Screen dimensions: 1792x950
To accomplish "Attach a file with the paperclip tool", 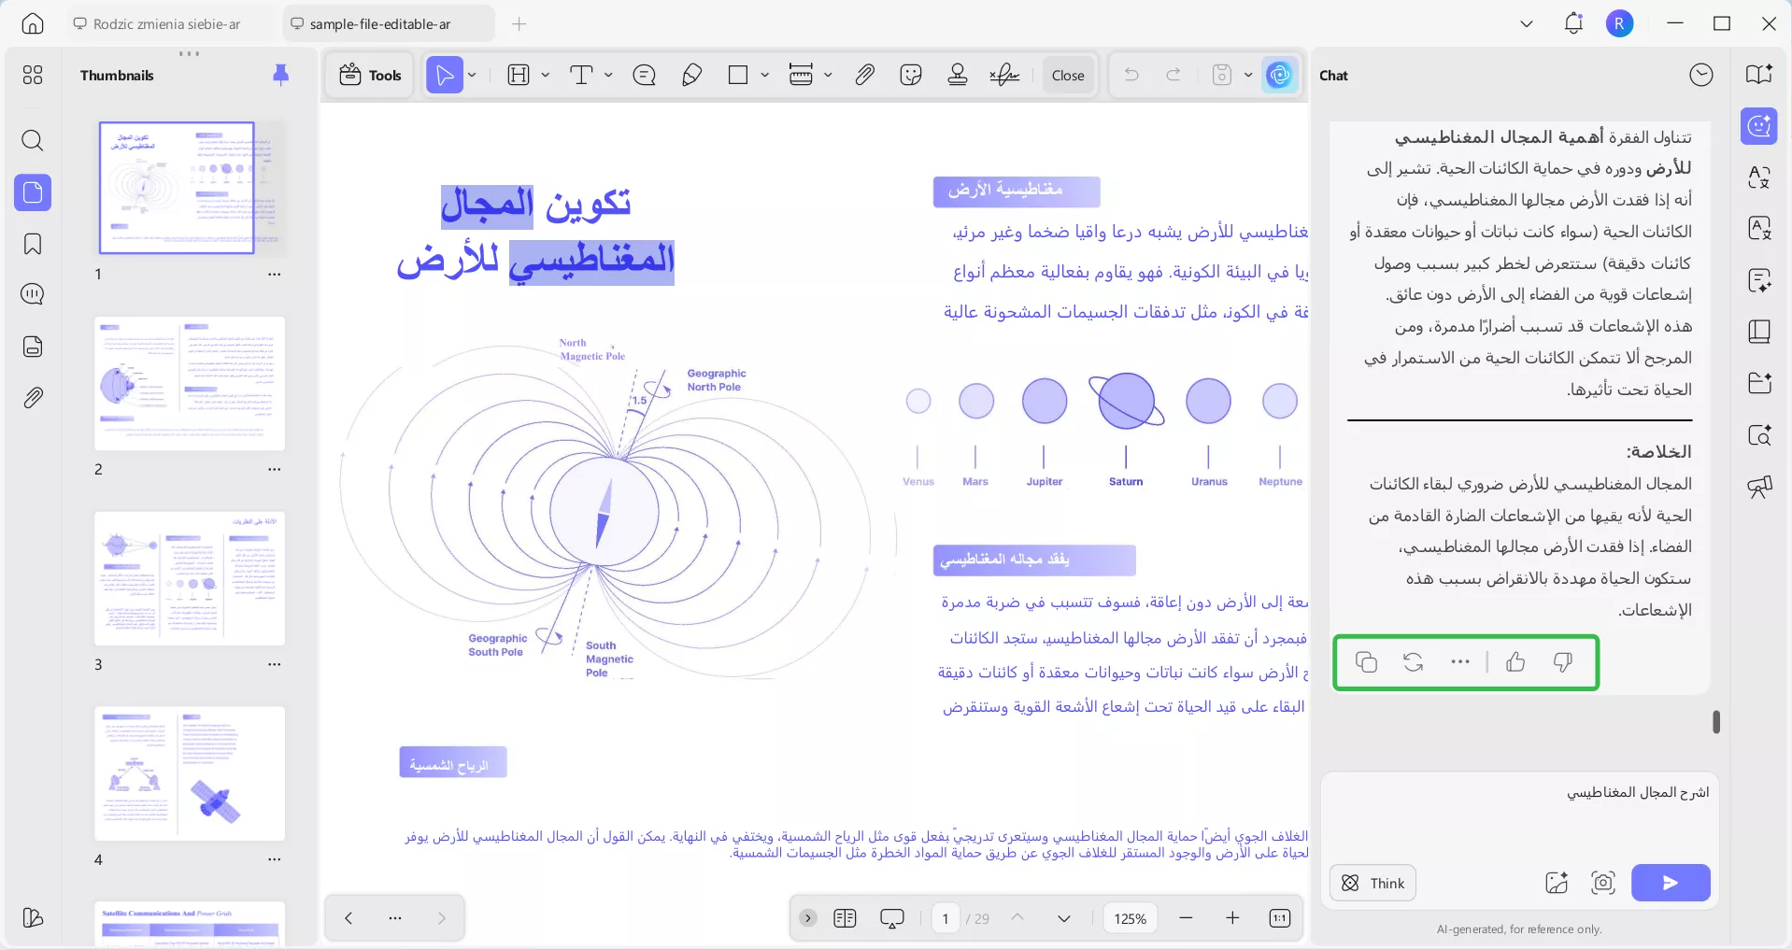I will (864, 75).
